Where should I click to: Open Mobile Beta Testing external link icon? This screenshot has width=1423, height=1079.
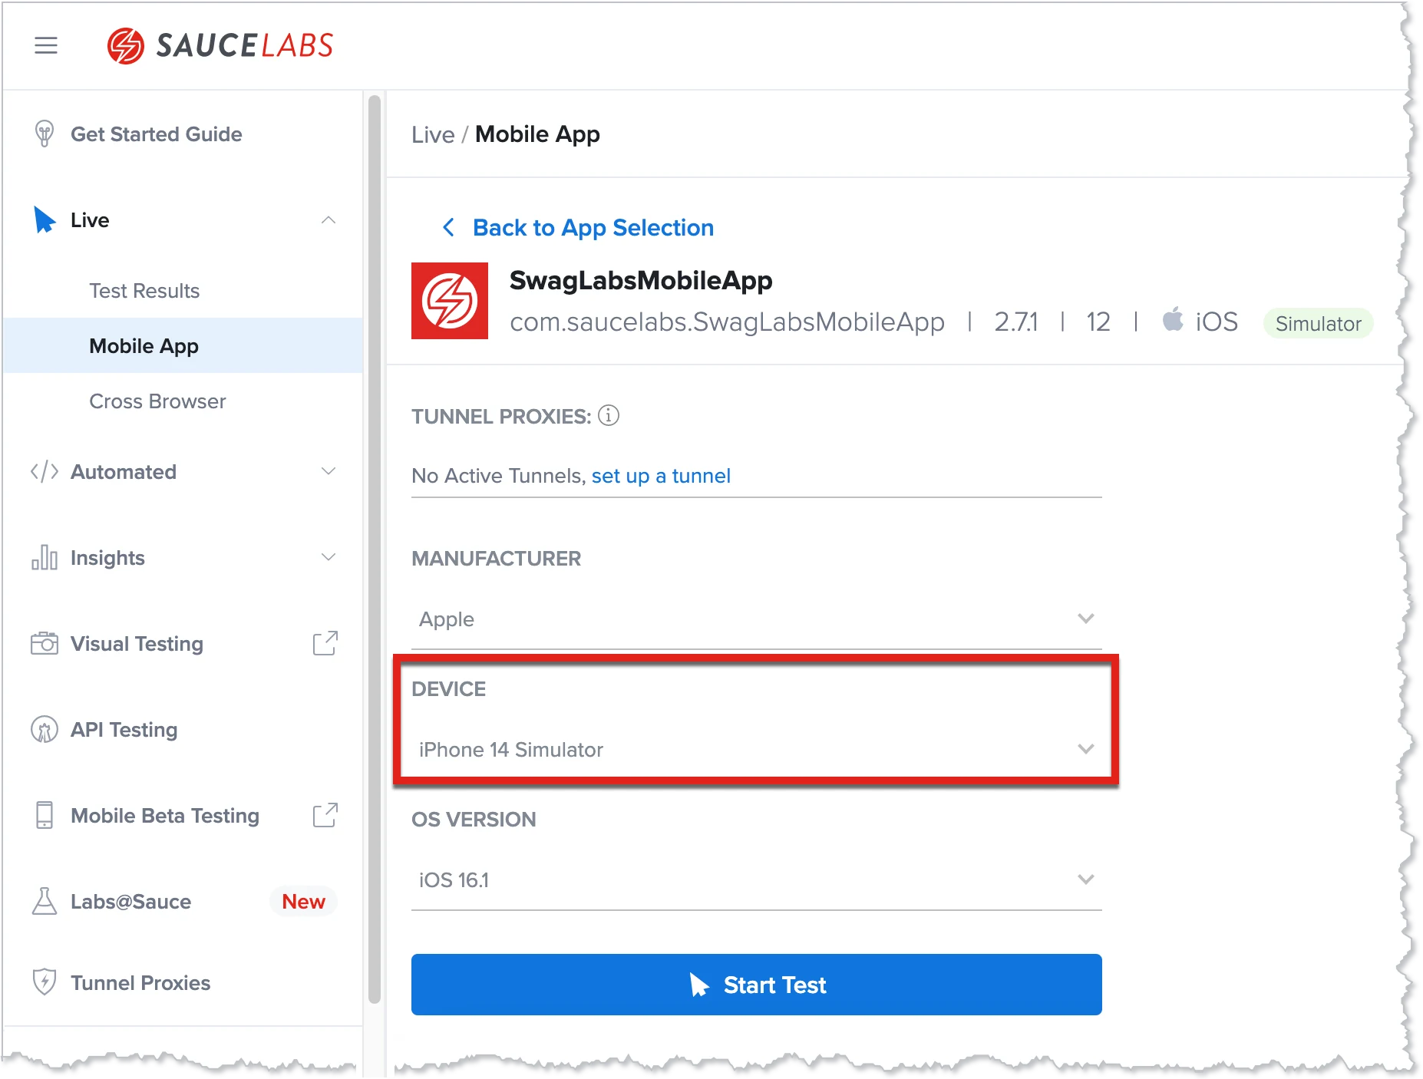325,815
